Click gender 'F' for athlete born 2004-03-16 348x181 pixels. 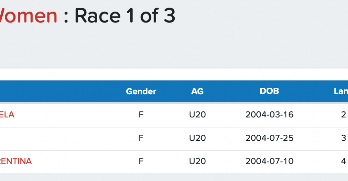pos(141,115)
